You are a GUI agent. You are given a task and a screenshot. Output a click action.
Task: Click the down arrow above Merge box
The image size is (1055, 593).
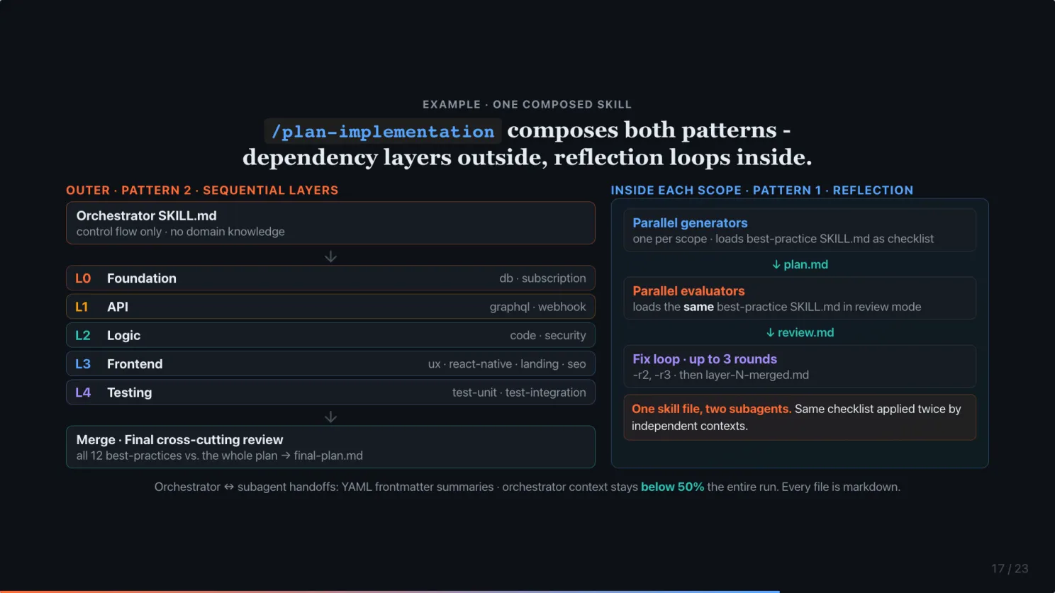pyautogui.click(x=330, y=417)
